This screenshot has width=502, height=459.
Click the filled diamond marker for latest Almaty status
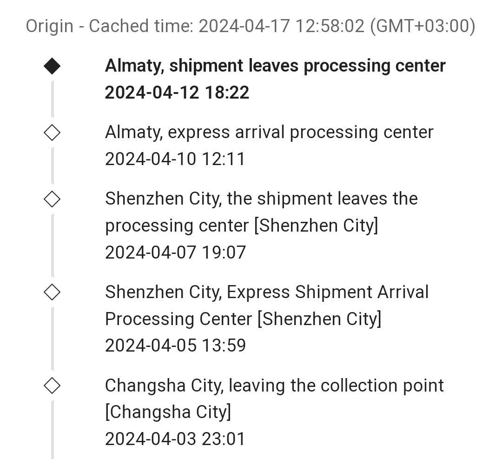click(x=52, y=67)
